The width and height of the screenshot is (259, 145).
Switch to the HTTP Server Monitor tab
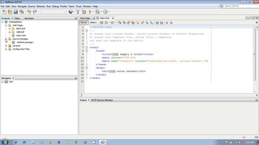(x=102, y=100)
